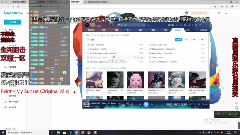240x135 pixels.
Task: Download the currently playing song
Action: (123, 105)
